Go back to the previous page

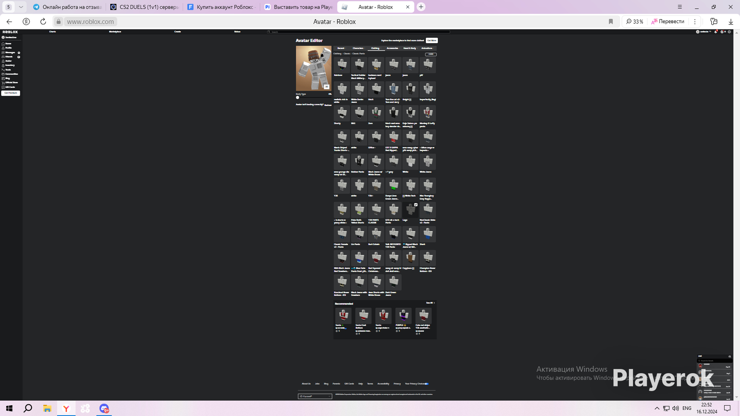click(x=9, y=22)
